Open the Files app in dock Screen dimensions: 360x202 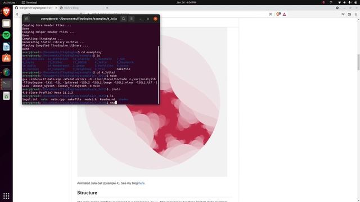pos(6,24)
